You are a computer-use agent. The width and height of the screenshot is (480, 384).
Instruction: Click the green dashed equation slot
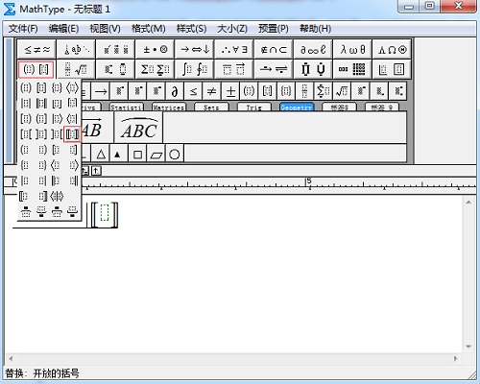tap(105, 213)
